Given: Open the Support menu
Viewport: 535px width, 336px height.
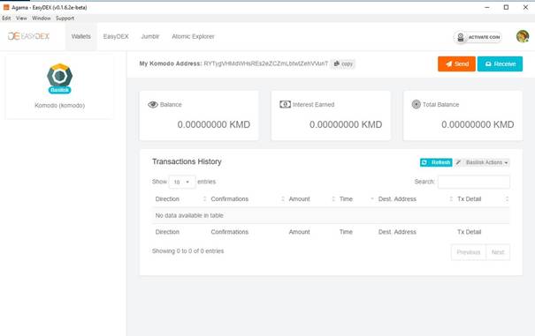Looking at the screenshot, I should (65, 19).
